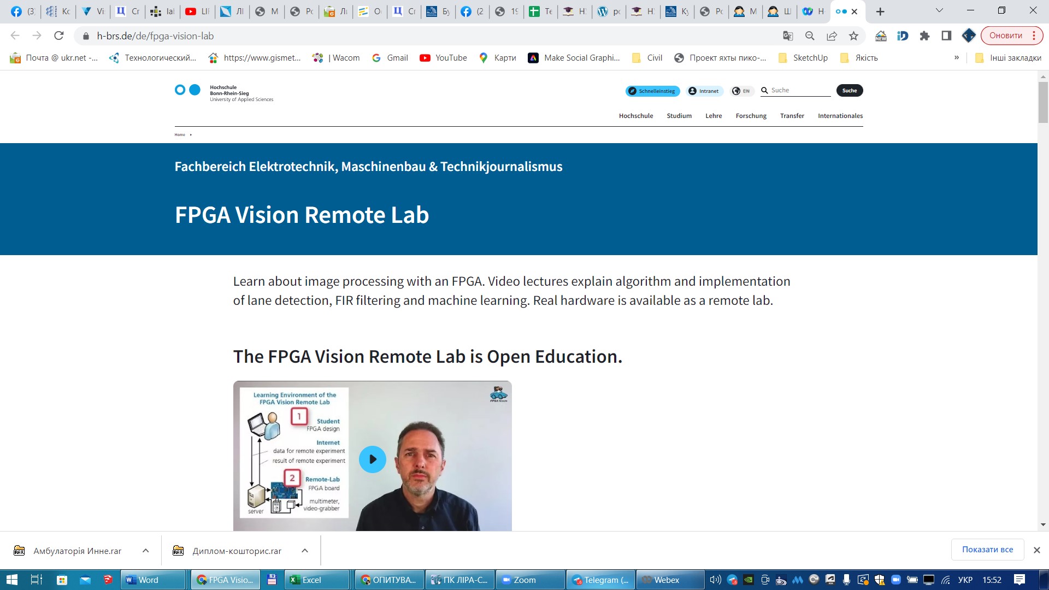Open the Studium navigation menu
The height and width of the screenshot is (590, 1049).
[x=679, y=116]
